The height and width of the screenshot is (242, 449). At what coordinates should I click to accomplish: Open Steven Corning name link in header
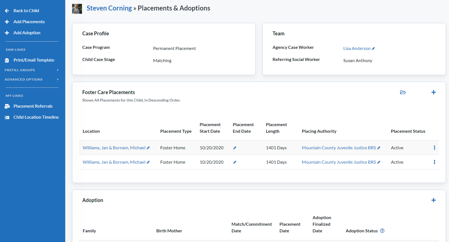click(109, 8)
